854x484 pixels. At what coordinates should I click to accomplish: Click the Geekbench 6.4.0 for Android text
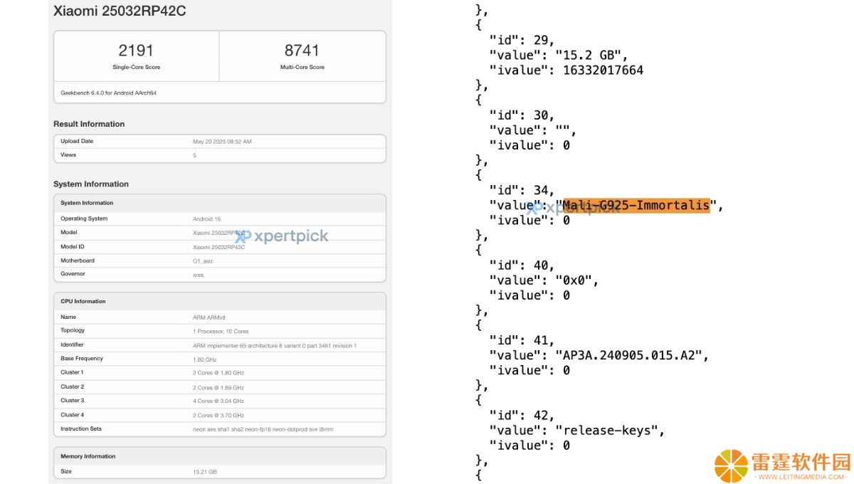108,93
